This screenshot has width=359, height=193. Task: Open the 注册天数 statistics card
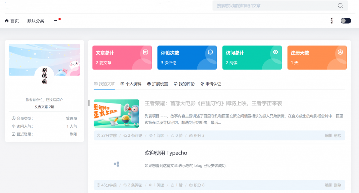(317, 58)
